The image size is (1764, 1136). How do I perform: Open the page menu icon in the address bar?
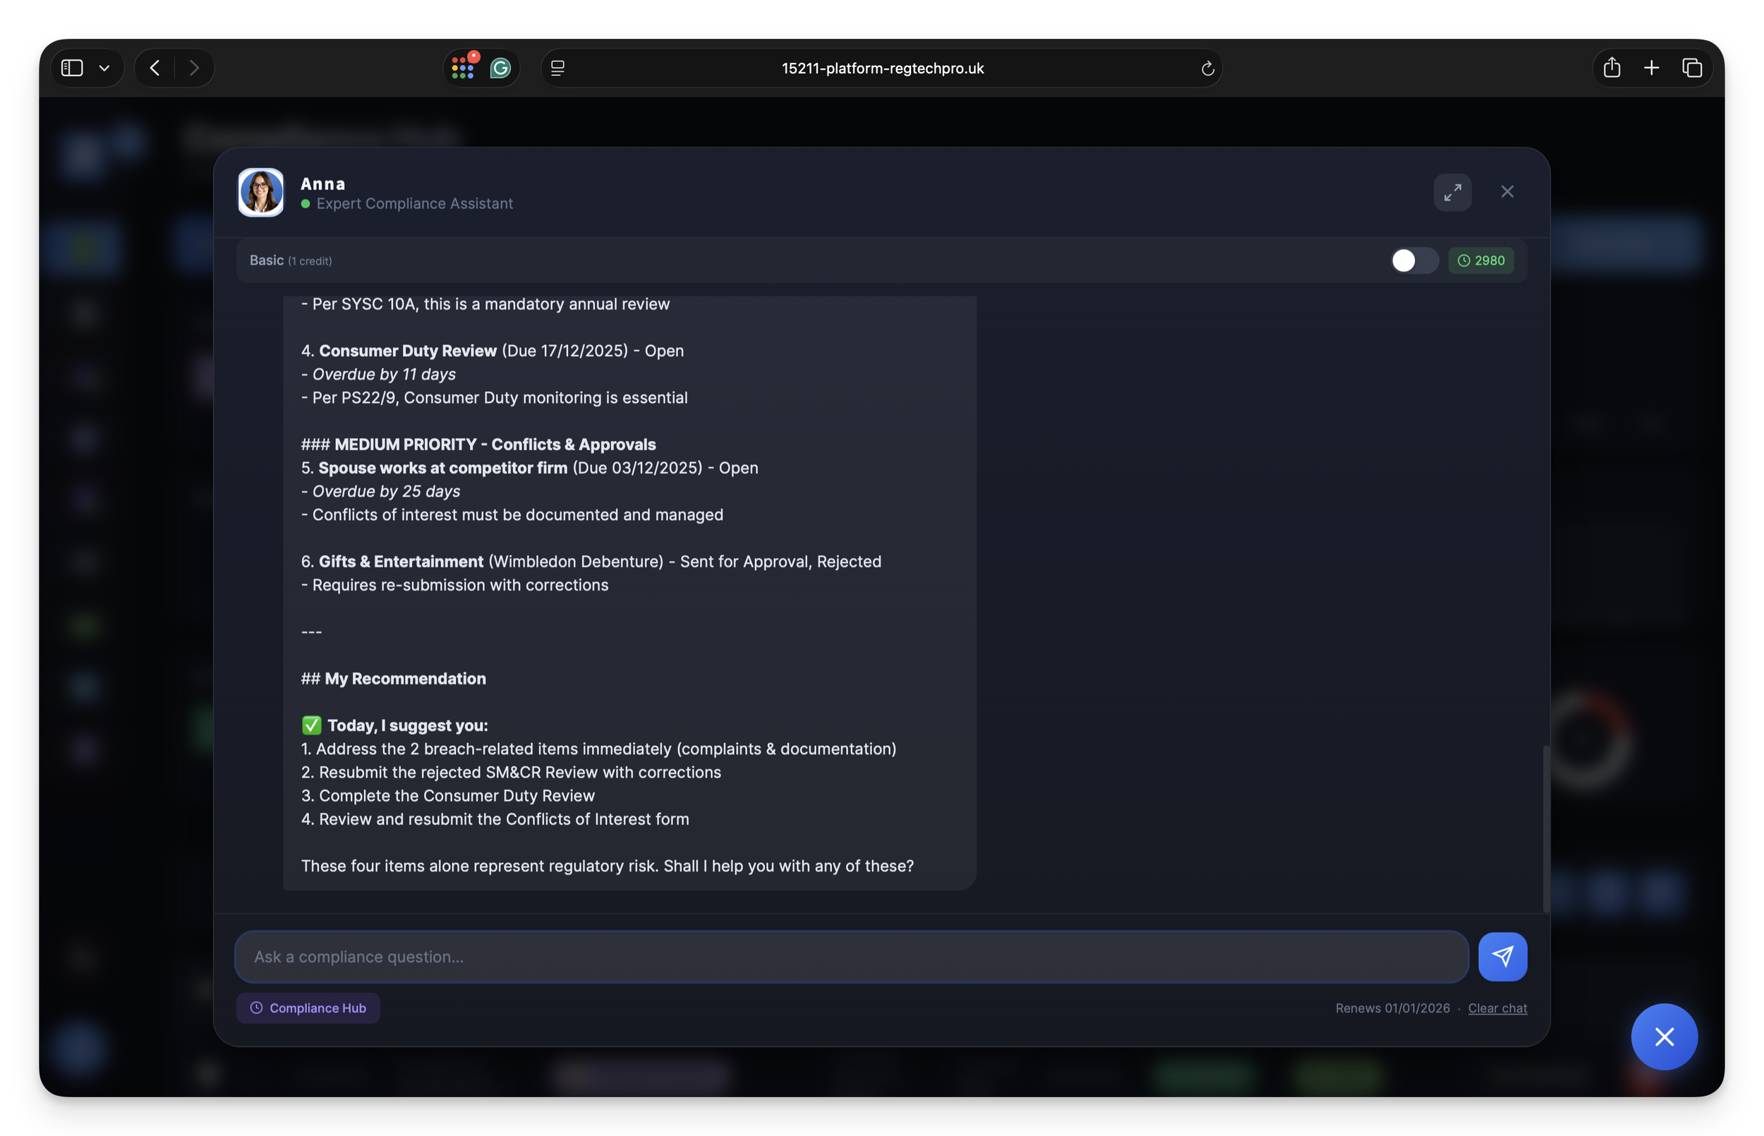[x=557, y=68]
